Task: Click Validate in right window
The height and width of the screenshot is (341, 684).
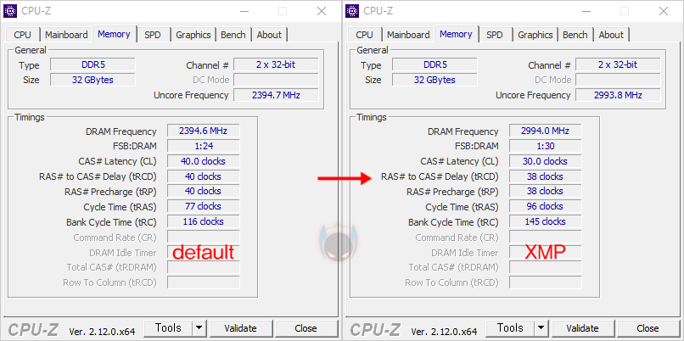Action: coord(582,328)
